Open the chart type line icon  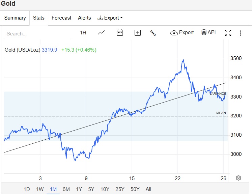101,33
